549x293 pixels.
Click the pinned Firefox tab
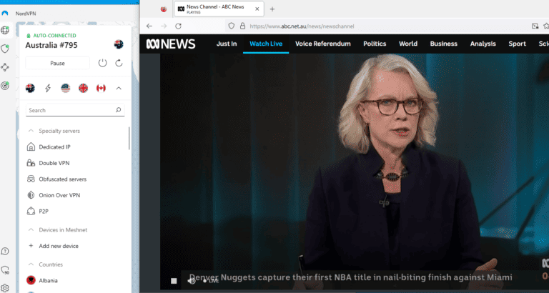(x=164, y=9)
